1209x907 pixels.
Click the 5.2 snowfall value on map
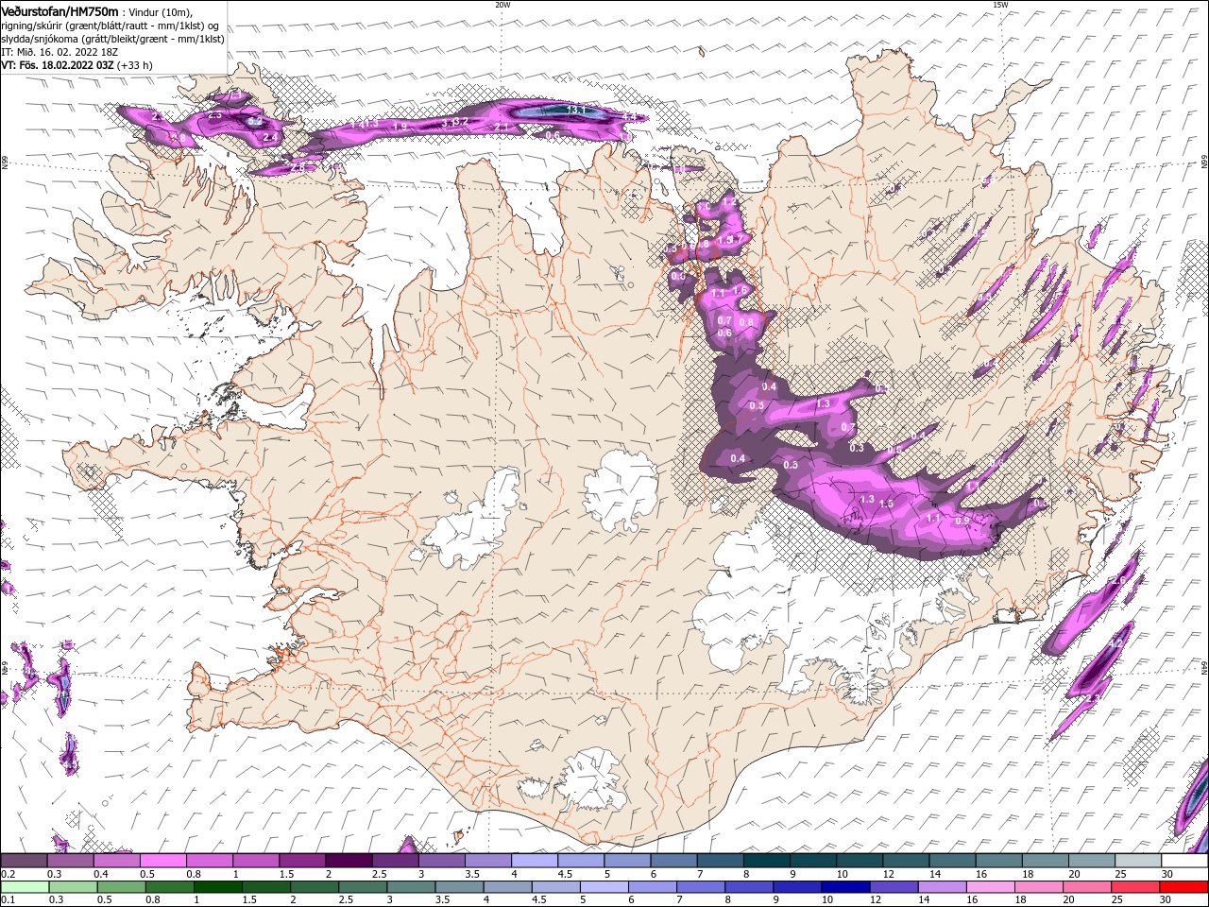tap(255, 121)
